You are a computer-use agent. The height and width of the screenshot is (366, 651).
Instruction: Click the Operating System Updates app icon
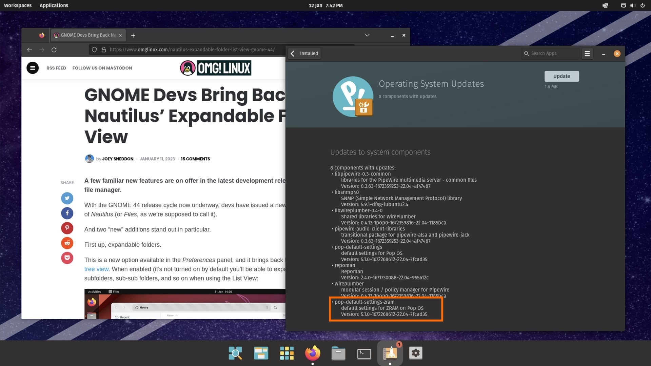coord(353,97)
